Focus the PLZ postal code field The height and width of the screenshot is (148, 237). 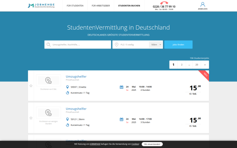pos(131,45)
